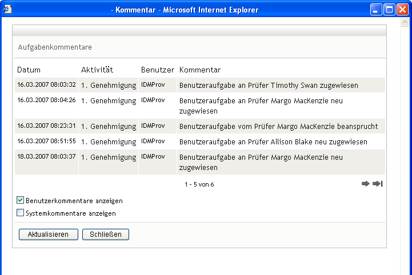
Task: Maximize the Kommentar window
Action: point(389,10)
